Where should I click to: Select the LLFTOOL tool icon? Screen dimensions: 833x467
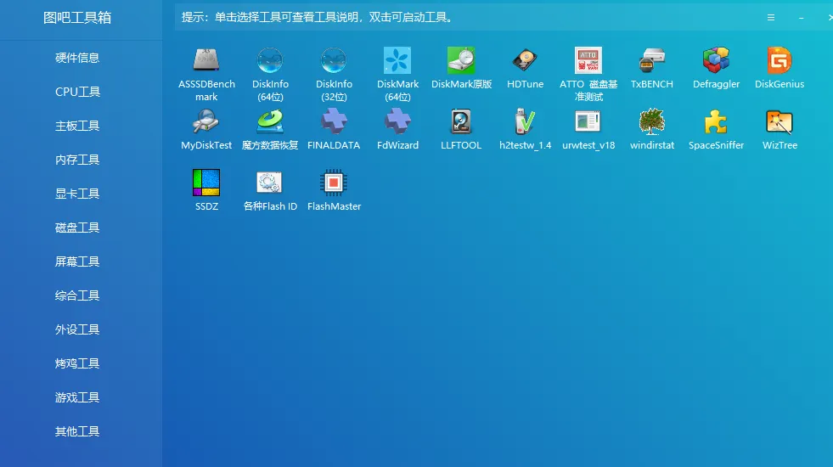click(461, 121)
